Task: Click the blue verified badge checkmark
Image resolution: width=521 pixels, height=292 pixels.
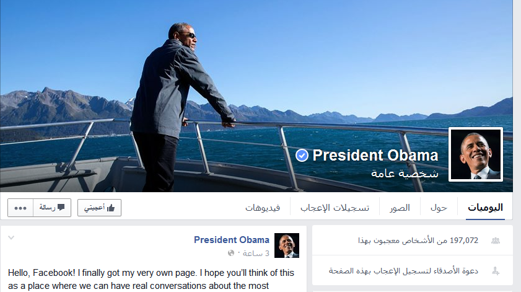Action: tap(302, 156)
